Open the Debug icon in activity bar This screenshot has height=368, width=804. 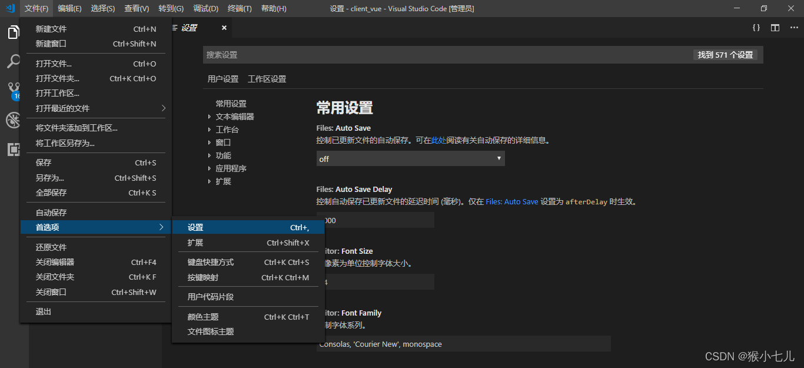[14, 120]
